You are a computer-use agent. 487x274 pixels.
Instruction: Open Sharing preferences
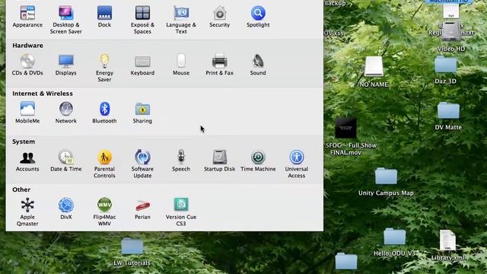(142, 109)
